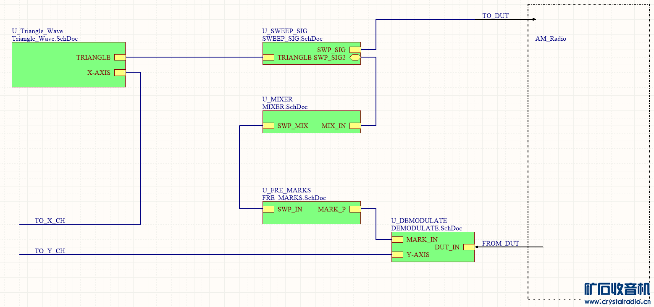The image size is (654, 307).
Task: Click the TO_DUT arrowhead at AM_Radio
Action: (x=534, y=19)
